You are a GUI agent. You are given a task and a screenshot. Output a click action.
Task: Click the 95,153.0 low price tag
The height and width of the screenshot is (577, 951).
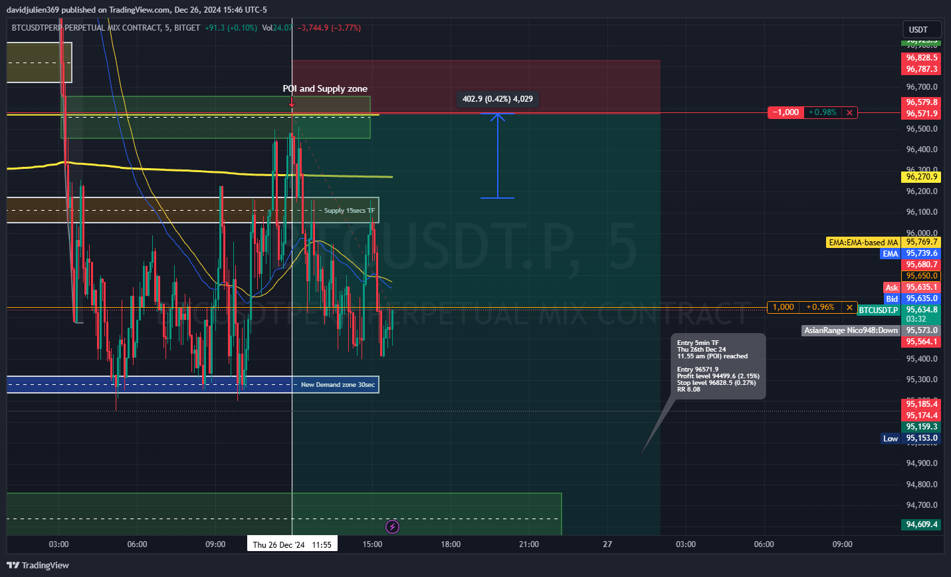coord(922,438)
